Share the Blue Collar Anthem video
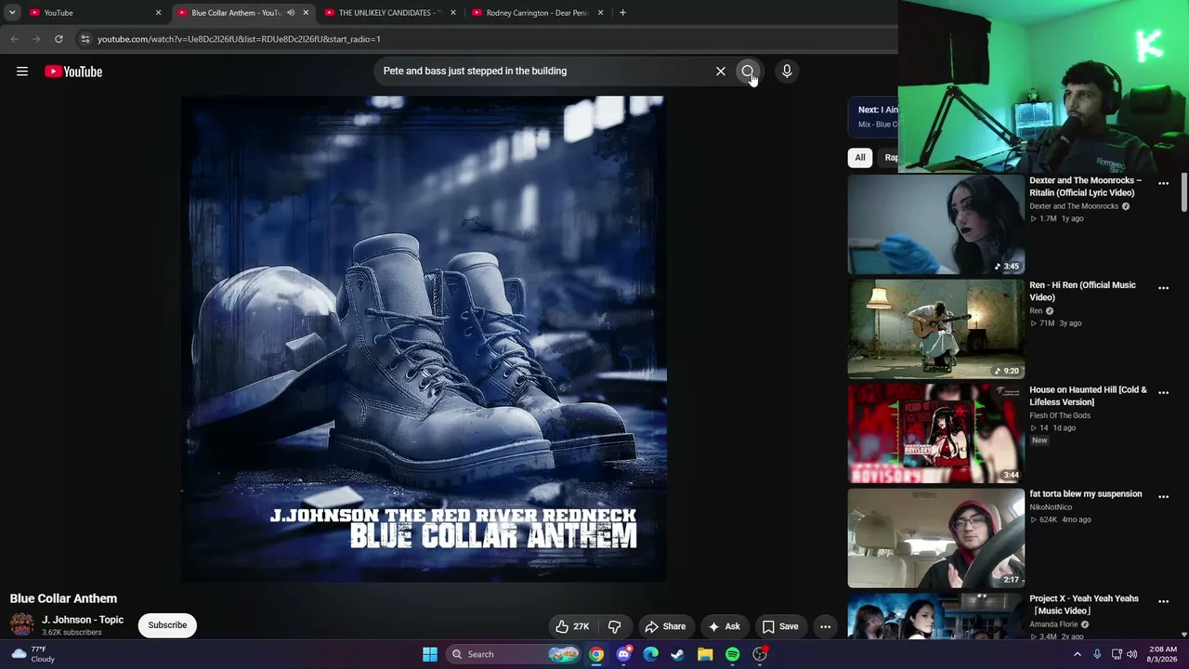Image resolution: width=1189 pixels, height=669 pixels. 665,626
